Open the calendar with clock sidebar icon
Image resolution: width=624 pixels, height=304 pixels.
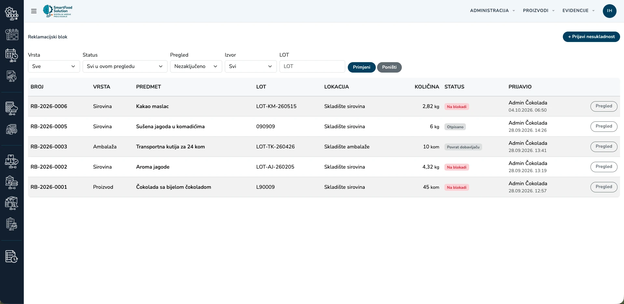[x=12, y=55]
